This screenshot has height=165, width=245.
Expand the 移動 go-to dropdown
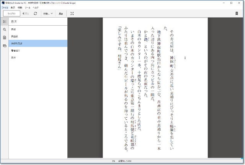pyautogui.click(x=48, y=13)
